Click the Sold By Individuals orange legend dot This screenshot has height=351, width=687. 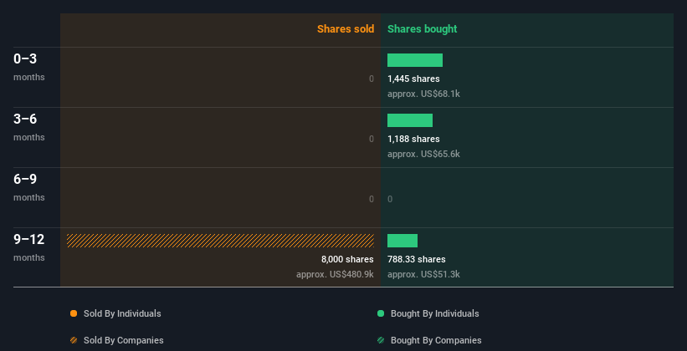click(74, 313)
